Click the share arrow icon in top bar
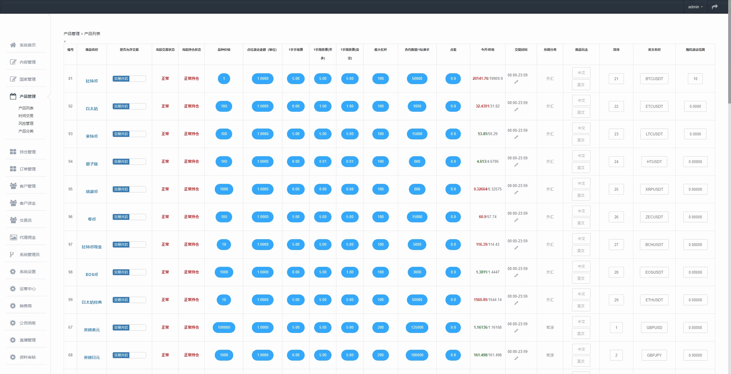Viewport: 731px width, 374px height. pyautogui.click(x=714, y=7)
